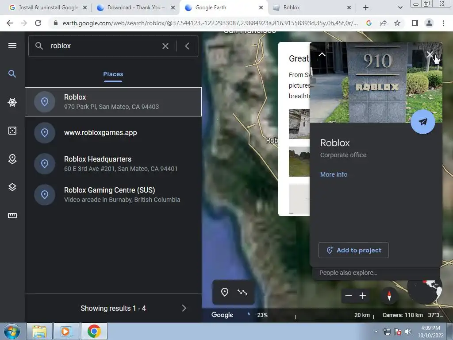
Task: Show hidden tray icons arrow
Action: point(376,332)
